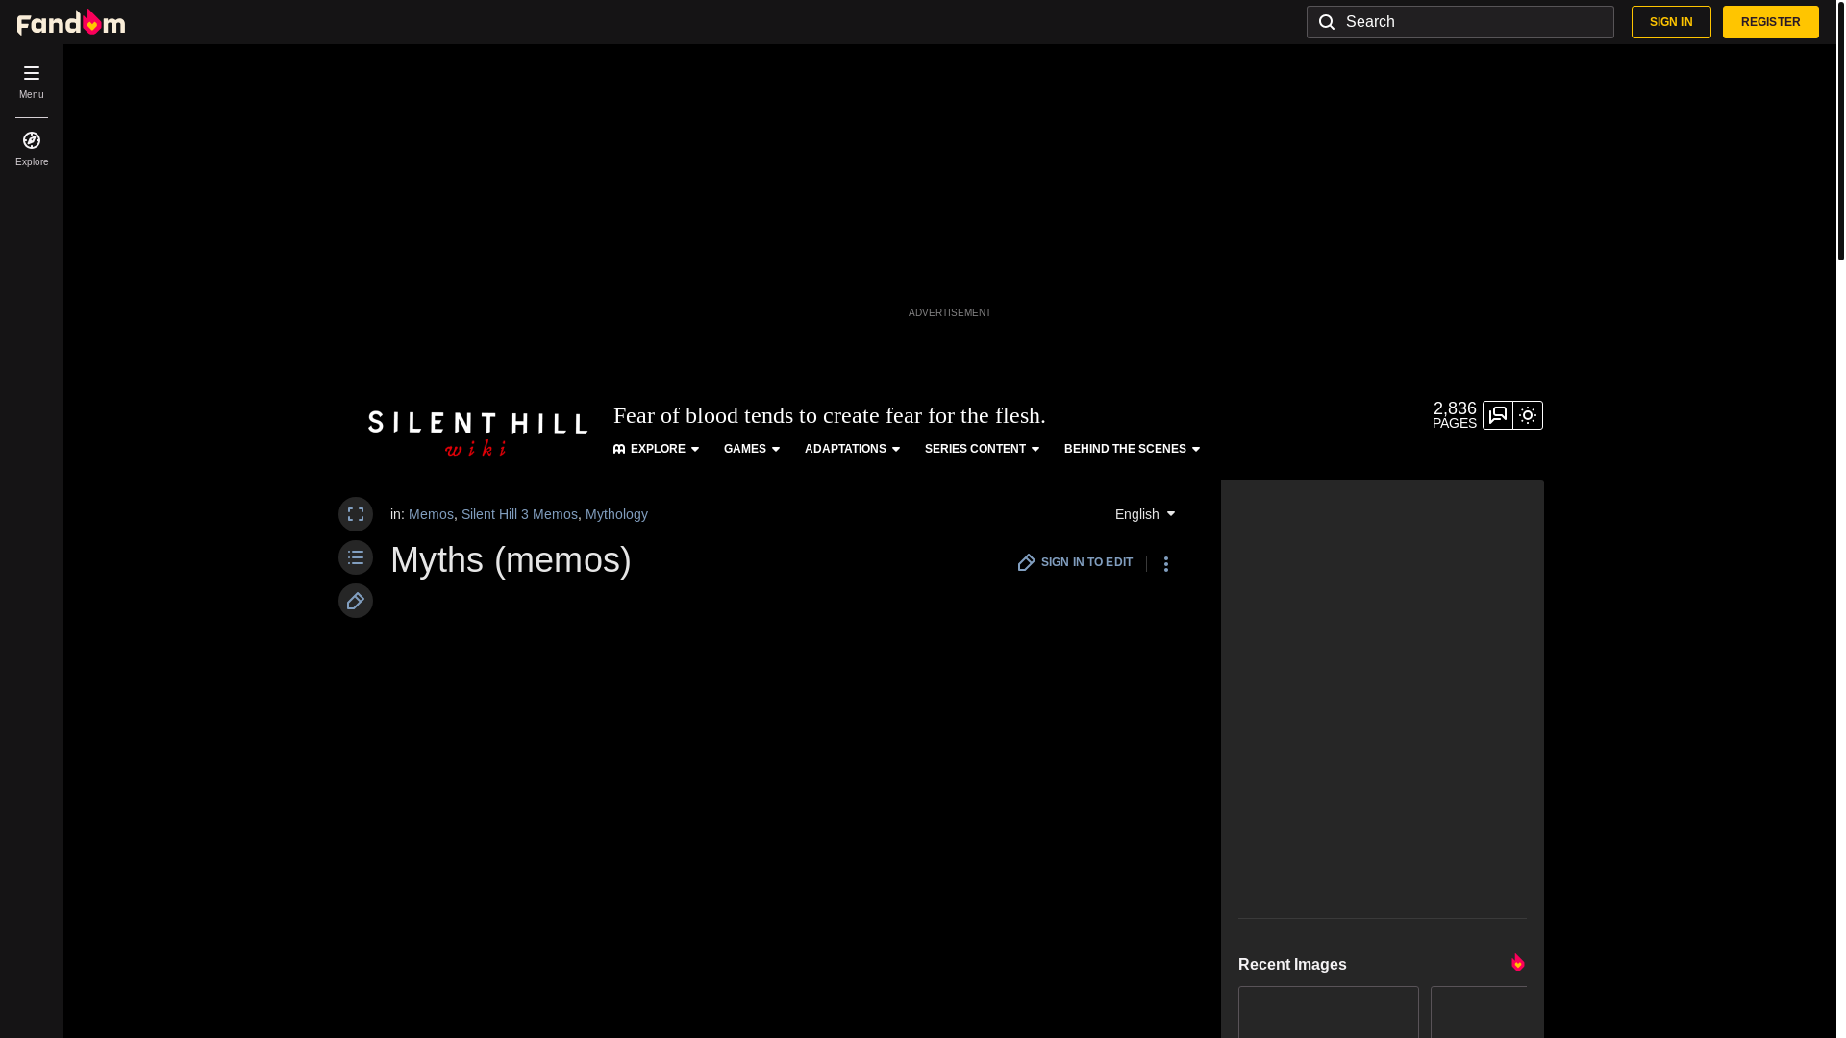
Task: Click the pencil edit icon in side rail
Action: (x=356, y=601)
